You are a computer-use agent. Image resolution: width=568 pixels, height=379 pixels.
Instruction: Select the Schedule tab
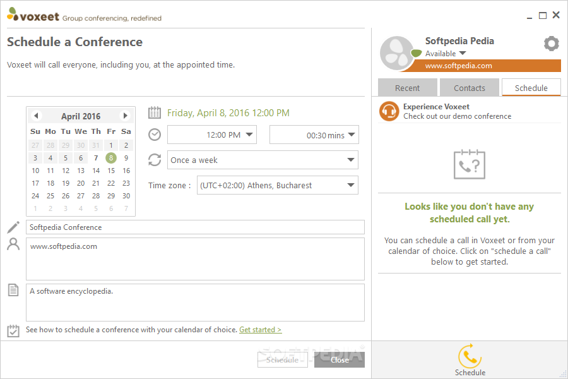pos(531,88)
